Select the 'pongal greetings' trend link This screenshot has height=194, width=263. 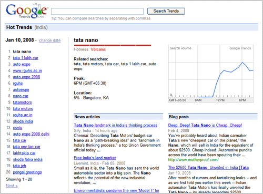click(27, 172)
